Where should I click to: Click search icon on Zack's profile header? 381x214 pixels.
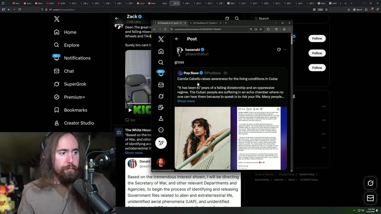click(x=237, y=18)
